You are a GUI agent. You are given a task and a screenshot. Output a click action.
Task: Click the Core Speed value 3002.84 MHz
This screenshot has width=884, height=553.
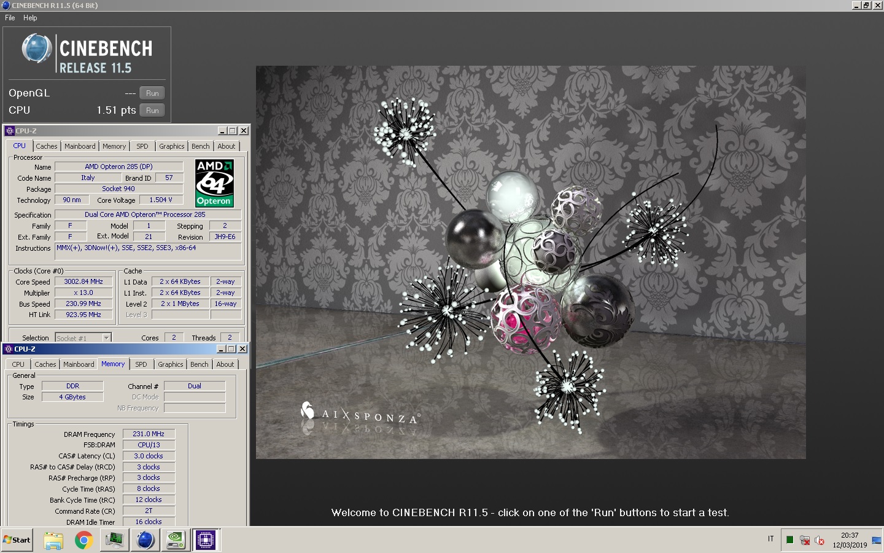point(83,281)
